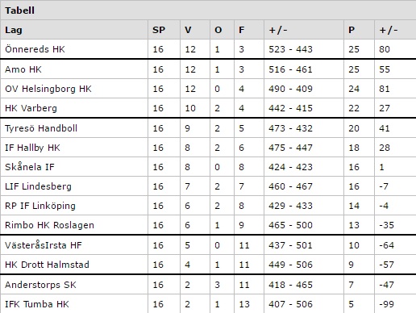Click the V wins column header
Viewport: 416px width, 313px height.
click(188, 30)
